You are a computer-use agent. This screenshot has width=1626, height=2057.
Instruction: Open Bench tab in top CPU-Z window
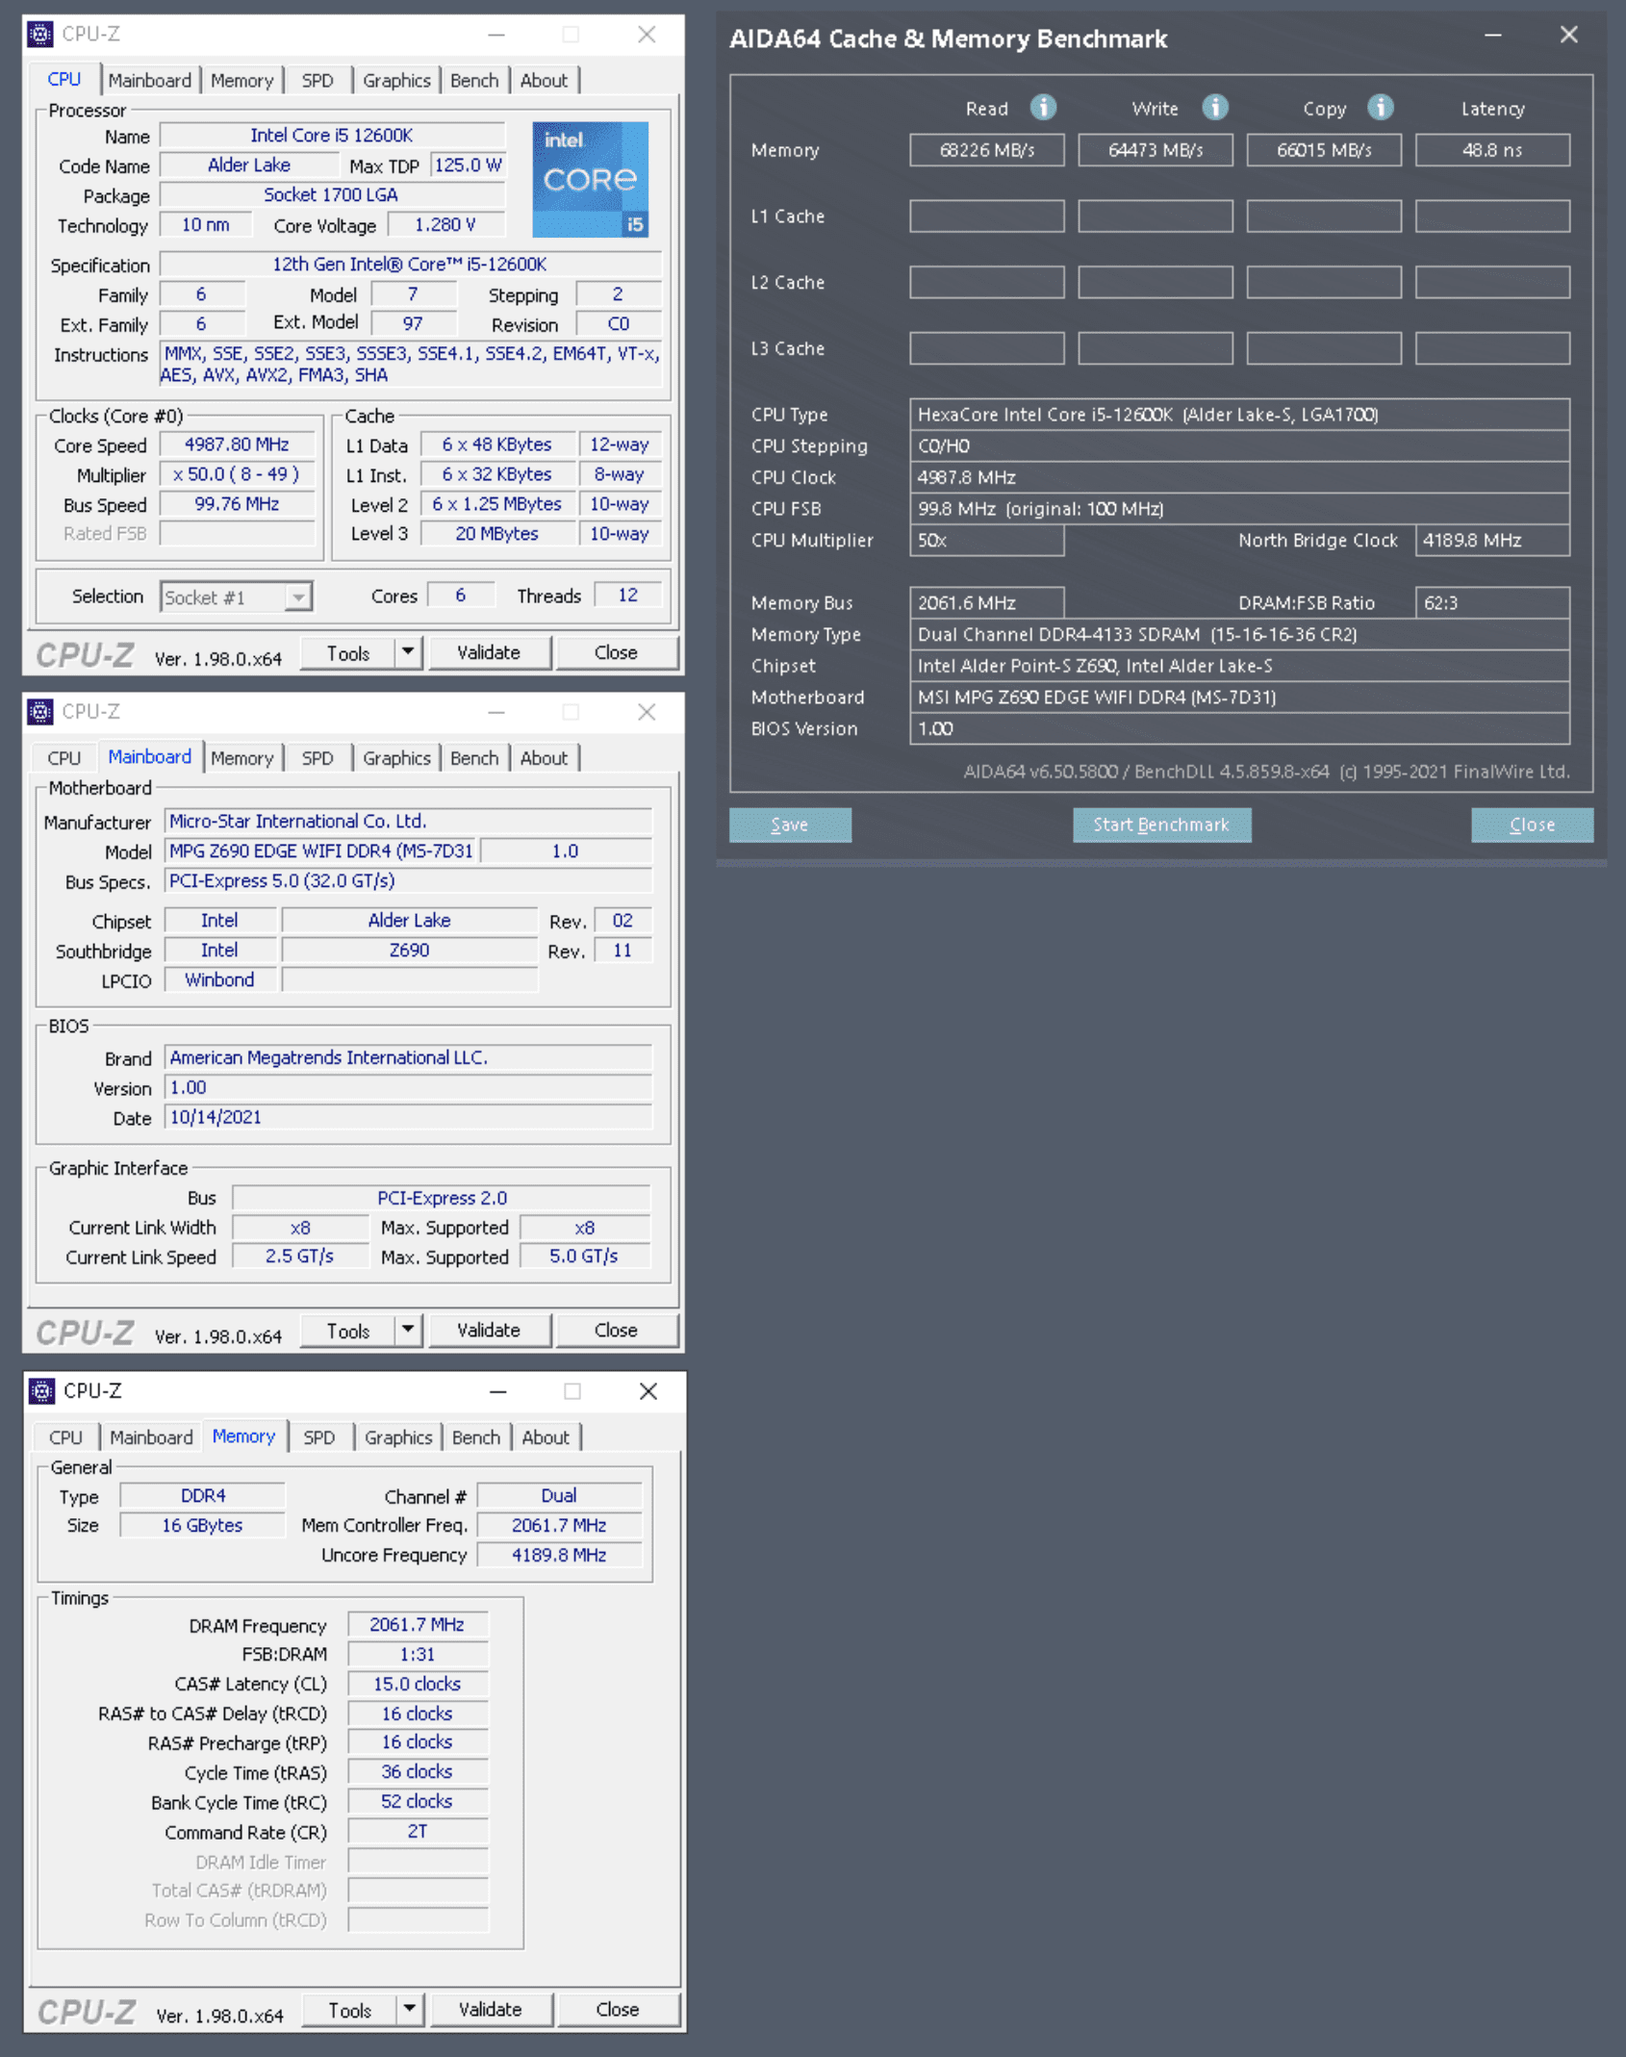(474, 81)
